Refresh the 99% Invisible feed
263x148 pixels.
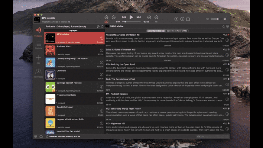[224, 27]
